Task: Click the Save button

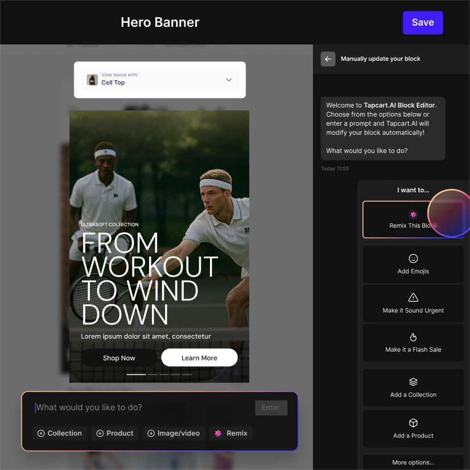Action: (x=423, y=23)
